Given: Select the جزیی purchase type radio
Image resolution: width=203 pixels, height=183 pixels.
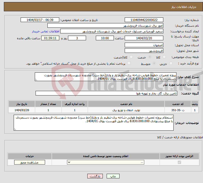Looking at the screenshot, I should click(171, 63).
